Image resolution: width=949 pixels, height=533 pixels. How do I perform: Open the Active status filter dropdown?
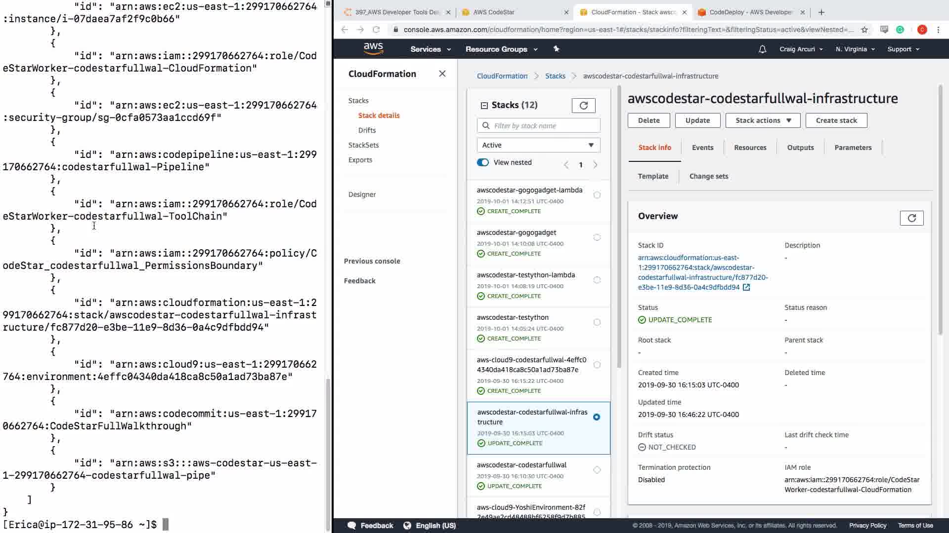click(538, 145)
